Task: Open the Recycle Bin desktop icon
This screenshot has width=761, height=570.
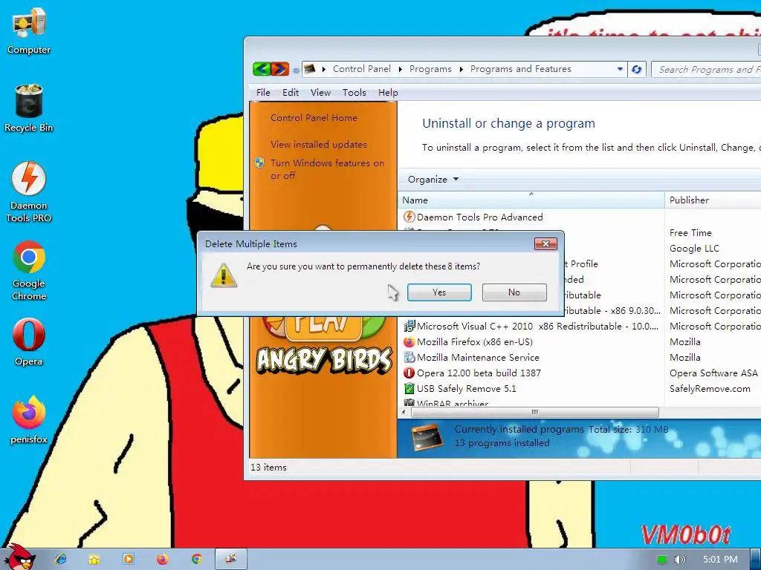Action: (29, 108)
